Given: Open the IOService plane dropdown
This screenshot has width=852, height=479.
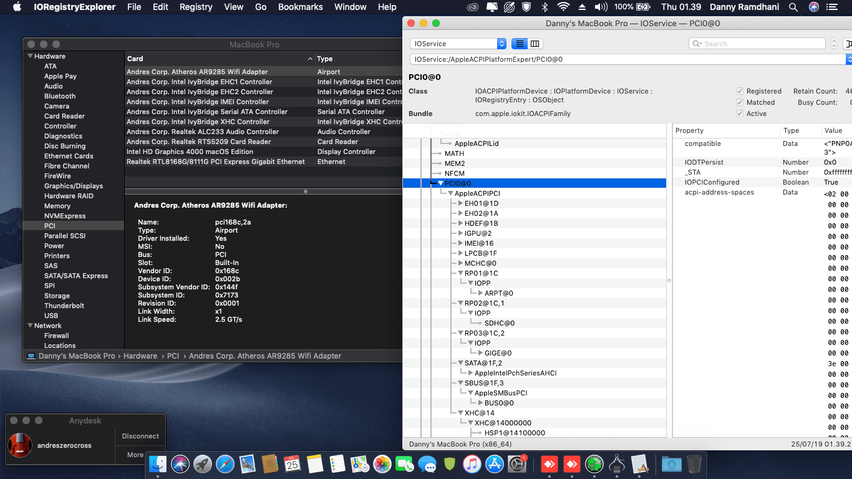Looking at the screenshot, I should coord(458,44).
